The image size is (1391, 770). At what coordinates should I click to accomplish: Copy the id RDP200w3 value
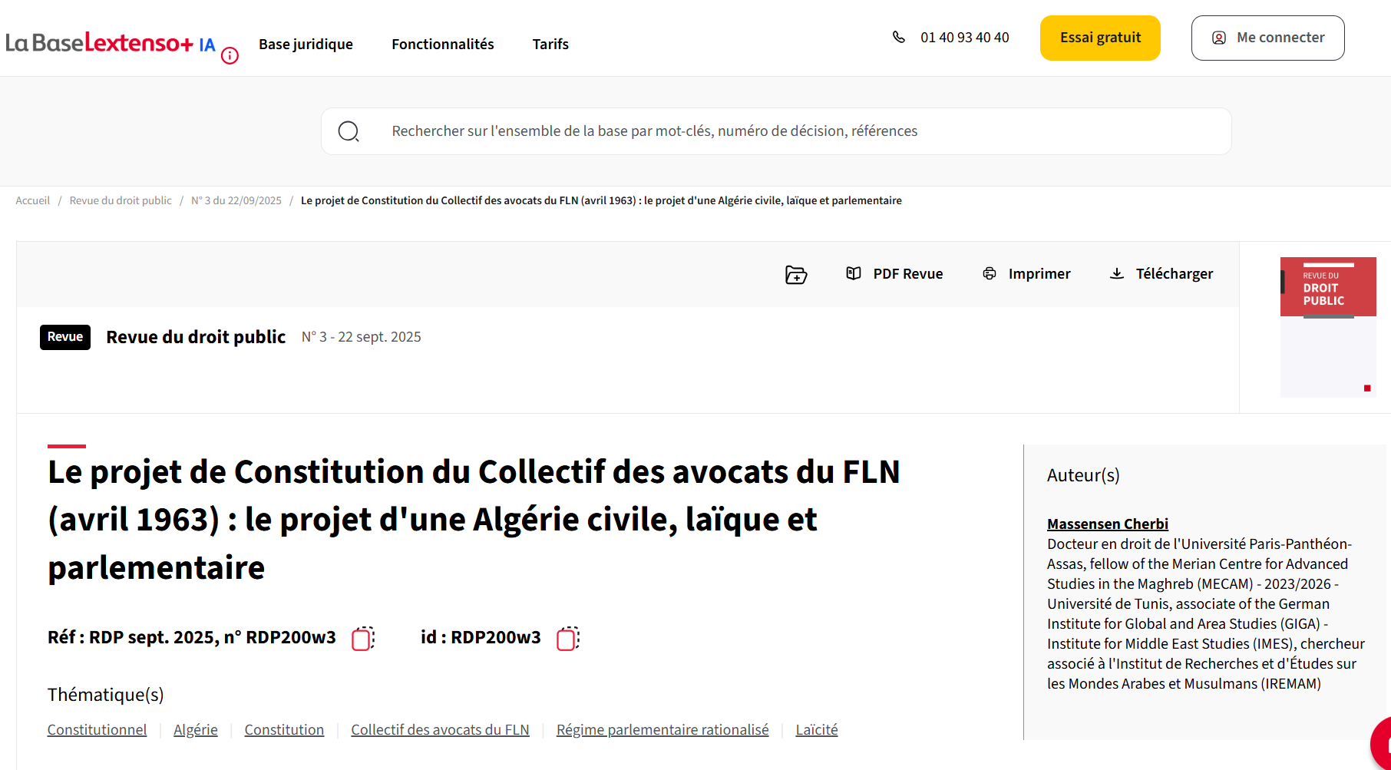[567, 639]
